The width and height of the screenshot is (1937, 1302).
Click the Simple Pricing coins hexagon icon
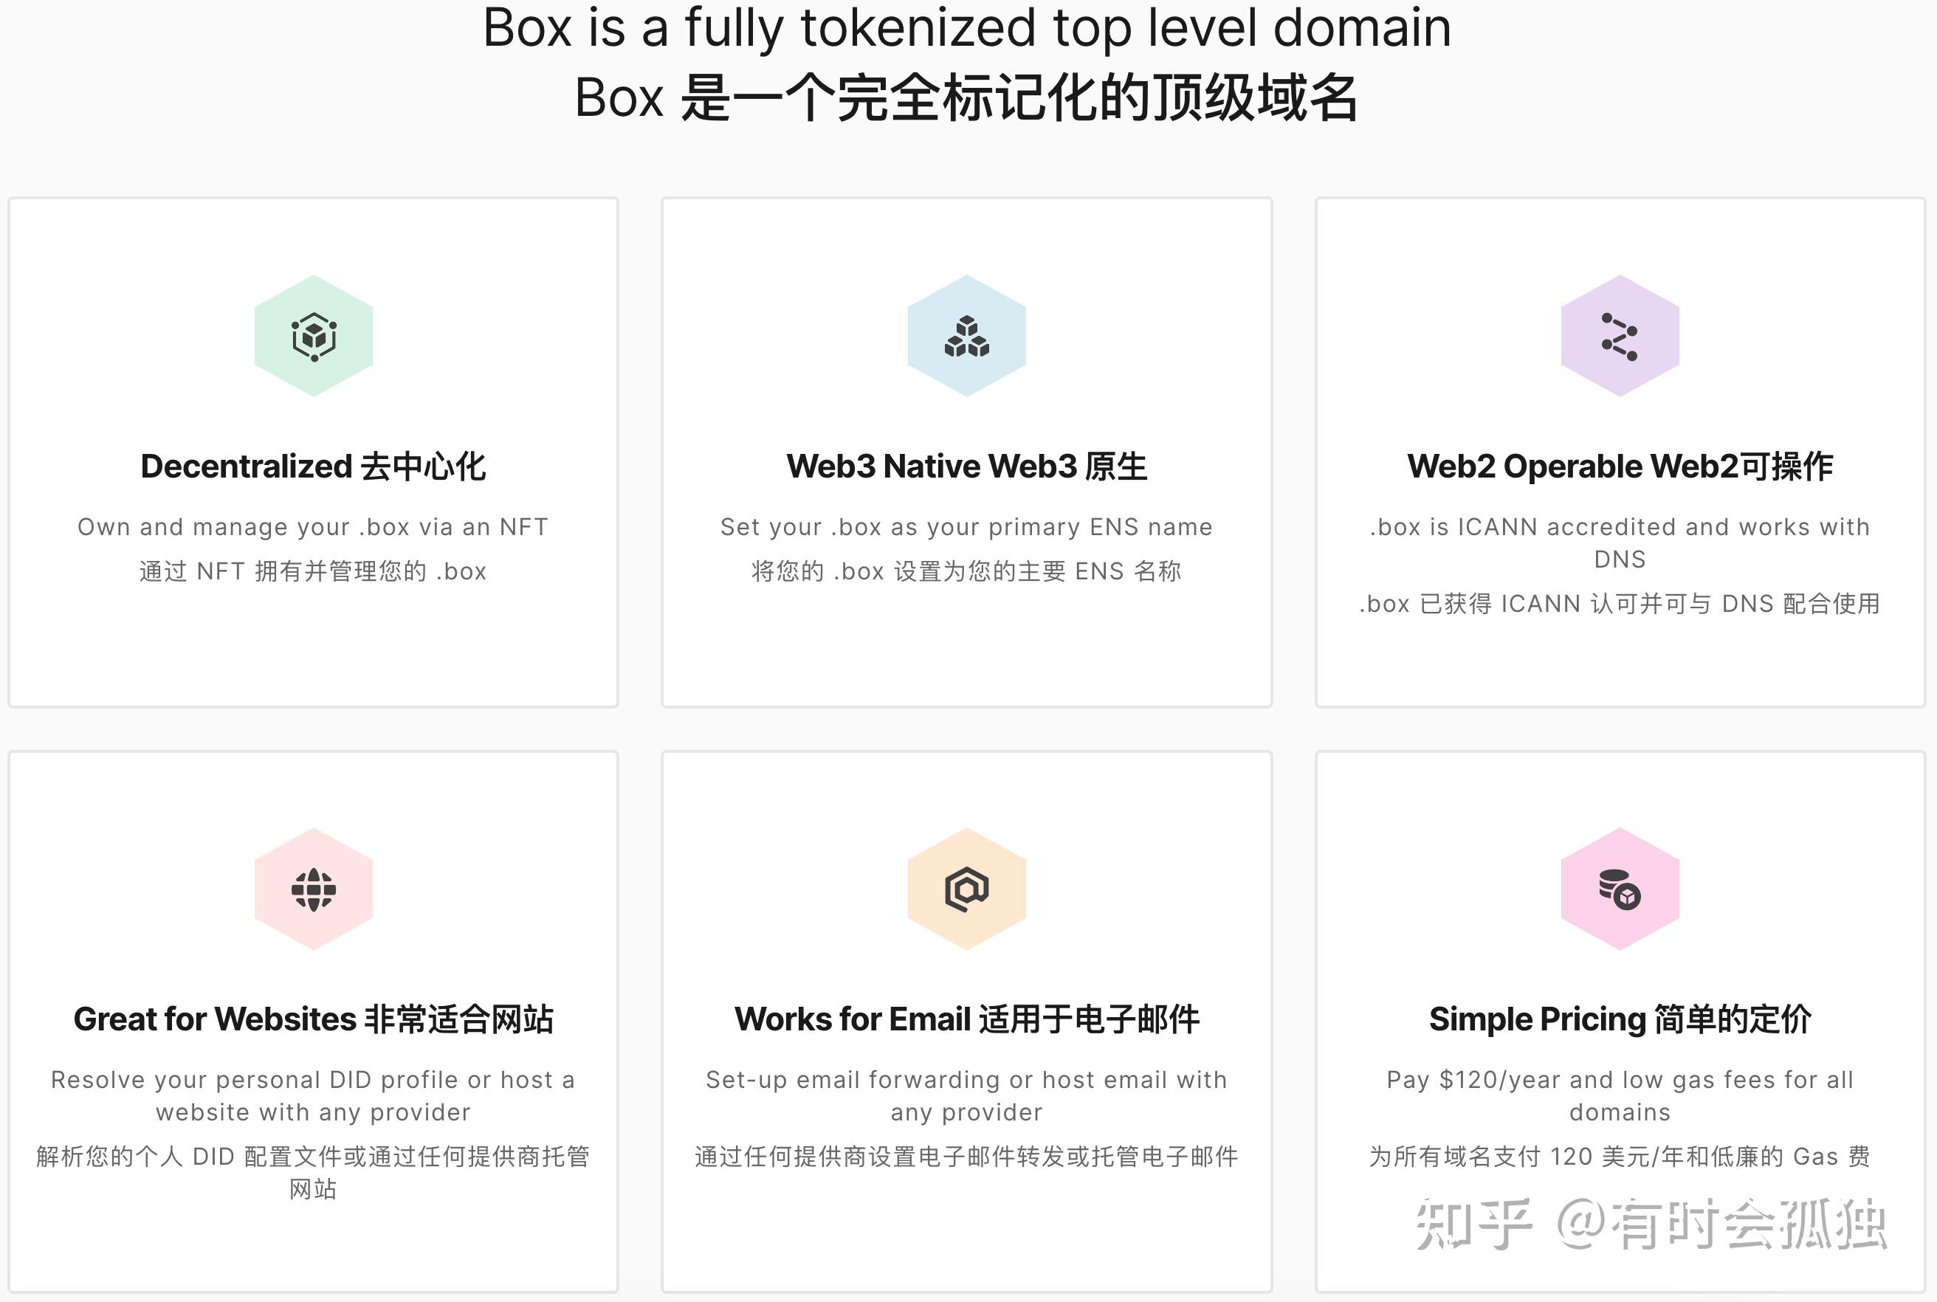[x=1619, y=889]
